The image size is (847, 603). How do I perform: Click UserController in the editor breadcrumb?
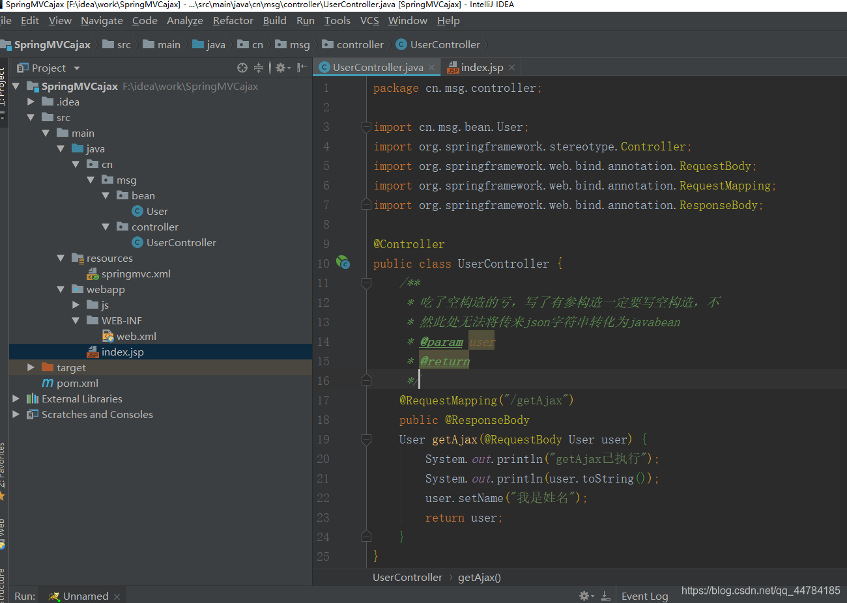tap(407, 577)
